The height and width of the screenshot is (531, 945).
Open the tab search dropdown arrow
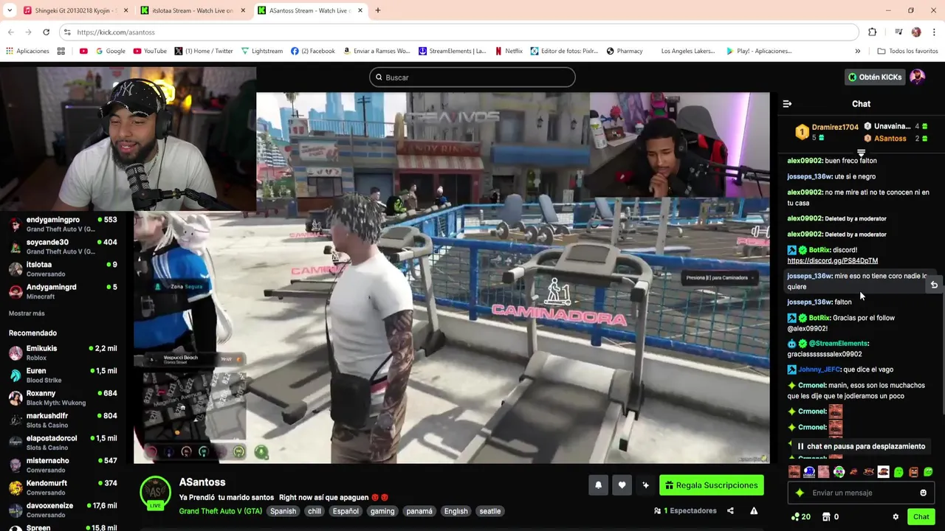click(x=10, y=10)
